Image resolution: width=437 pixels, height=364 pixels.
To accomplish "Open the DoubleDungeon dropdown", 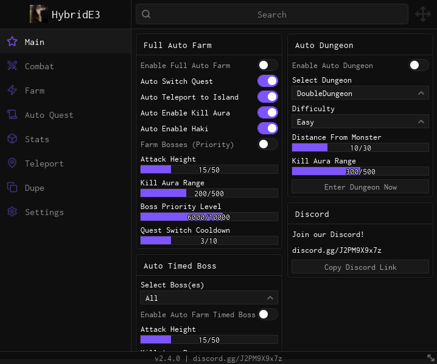I will [x=360, y=93].
